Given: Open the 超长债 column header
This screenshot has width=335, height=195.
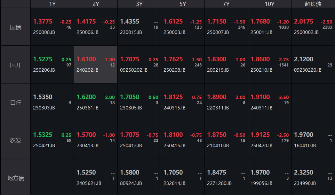Looking at the screenshot, I should (313, 4).
